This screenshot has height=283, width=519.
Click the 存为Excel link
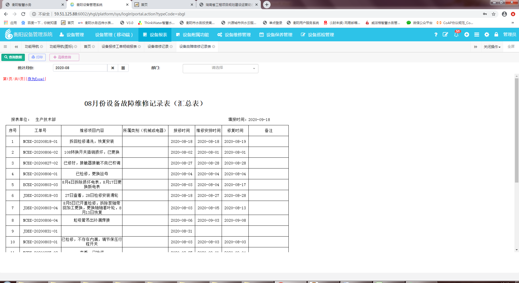36,79
